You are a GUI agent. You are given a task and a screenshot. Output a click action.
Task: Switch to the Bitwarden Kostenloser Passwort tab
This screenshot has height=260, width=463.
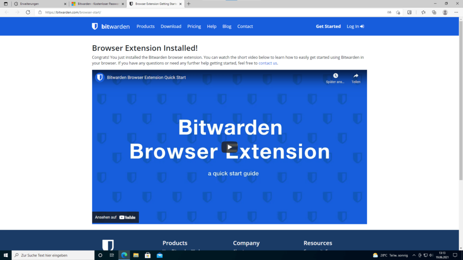tap(98, 4)
